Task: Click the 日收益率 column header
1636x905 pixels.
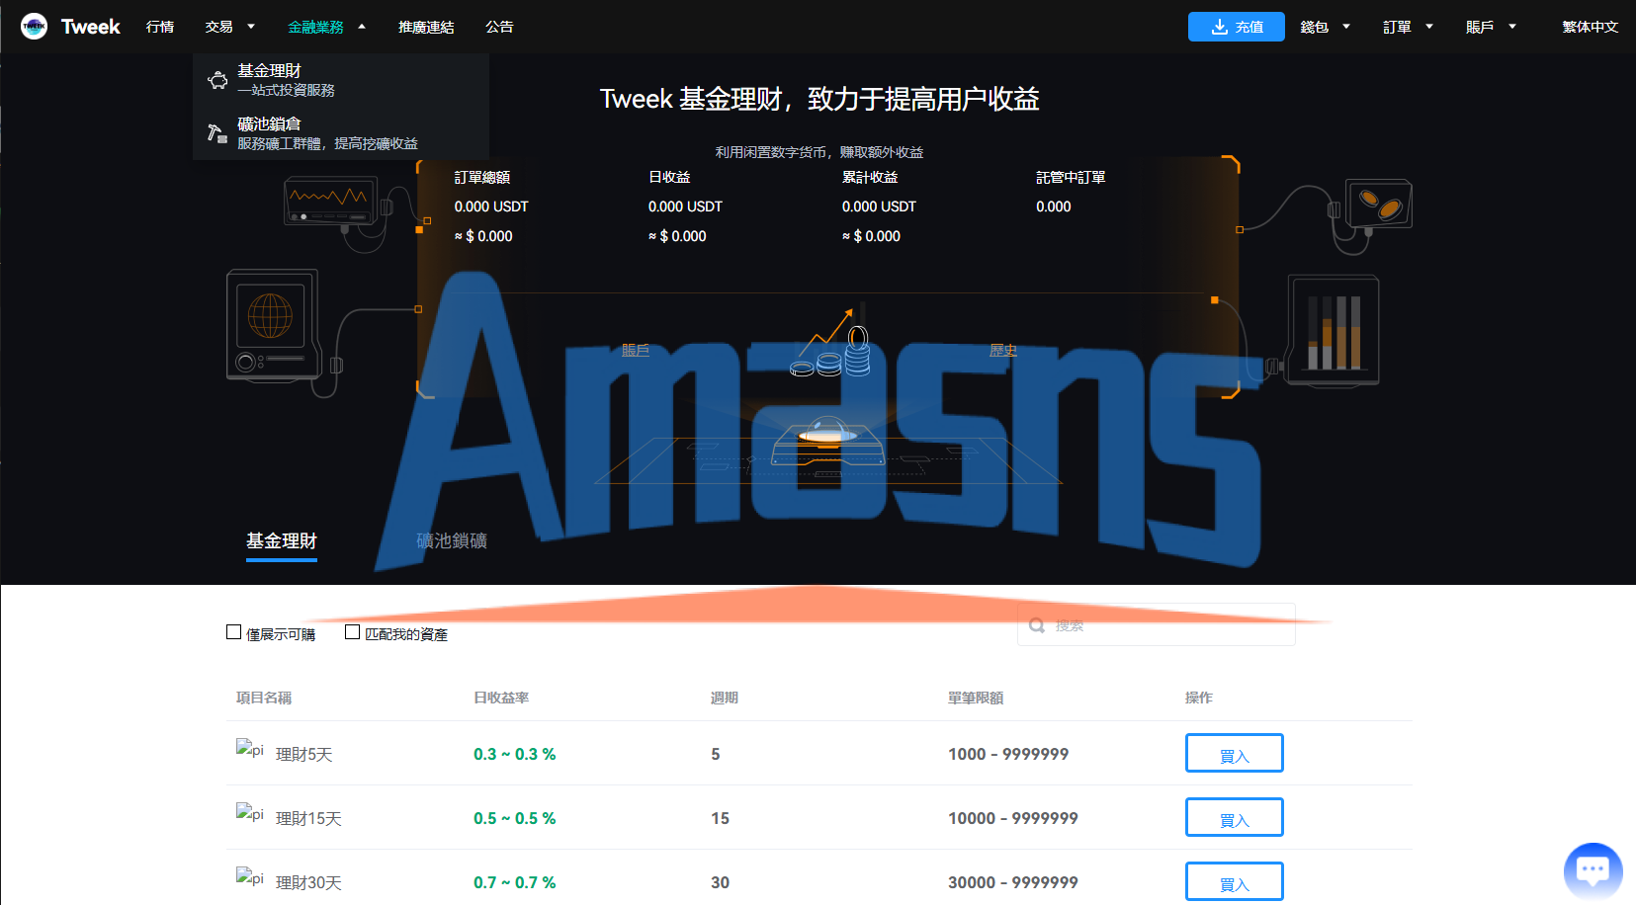Action: pos(501,698)
